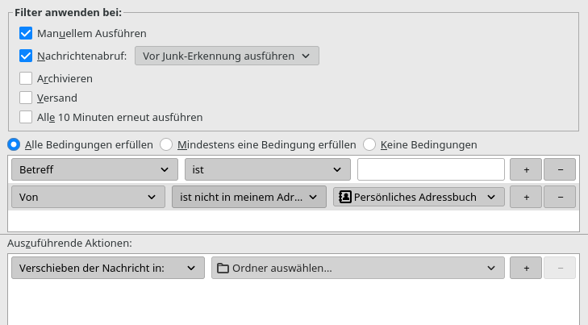
Task: Click the address book icon in Persönliches Adressbuch
Action: [345, 197]
